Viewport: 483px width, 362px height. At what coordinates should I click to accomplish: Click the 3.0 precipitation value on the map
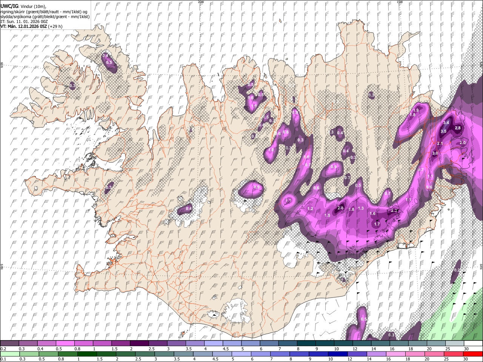pyautogui.click(x=435, y=153)
